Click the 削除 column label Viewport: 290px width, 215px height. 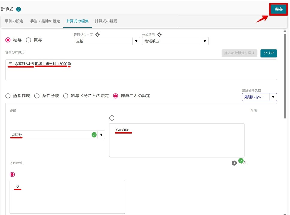coord(253,110)
